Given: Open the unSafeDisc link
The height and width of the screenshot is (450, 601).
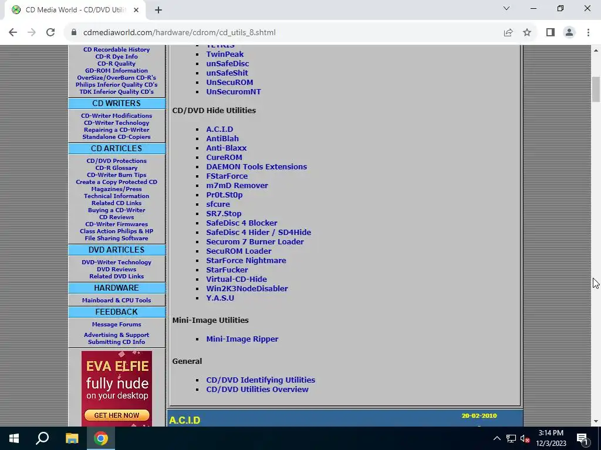Looking at the screenshot, I should coord(228,63).
